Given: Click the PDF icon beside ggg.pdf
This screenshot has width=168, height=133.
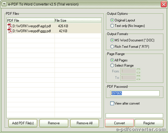Looking at the screenshot, I should [10, 31].
